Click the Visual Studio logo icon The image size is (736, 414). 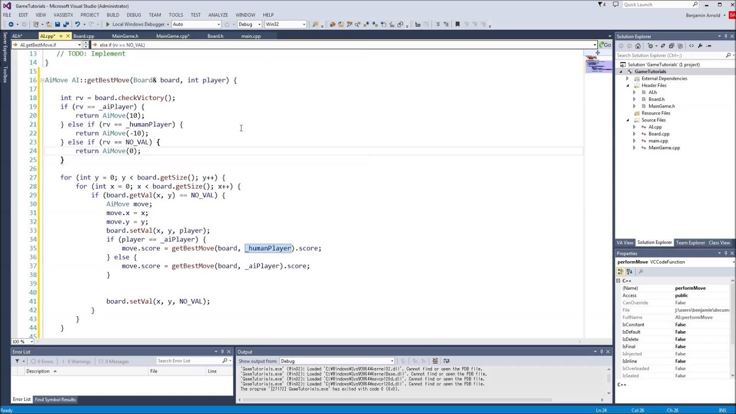[x=7, y=6]
